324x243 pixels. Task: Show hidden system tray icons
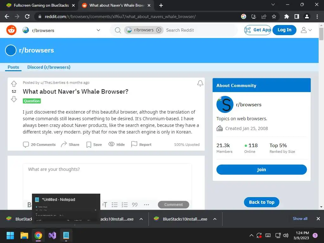pyautogui.click(x=252, y=235)
